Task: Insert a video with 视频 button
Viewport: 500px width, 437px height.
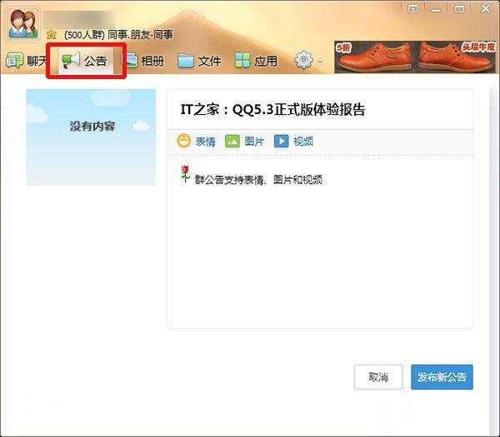Action: coord(293,142)
